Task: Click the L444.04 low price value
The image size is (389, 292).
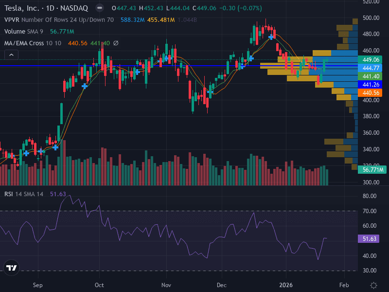Action: [x=178, y=8]
